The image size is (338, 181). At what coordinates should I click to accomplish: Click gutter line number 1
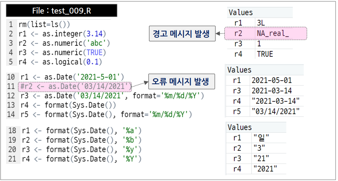point(11,24)
